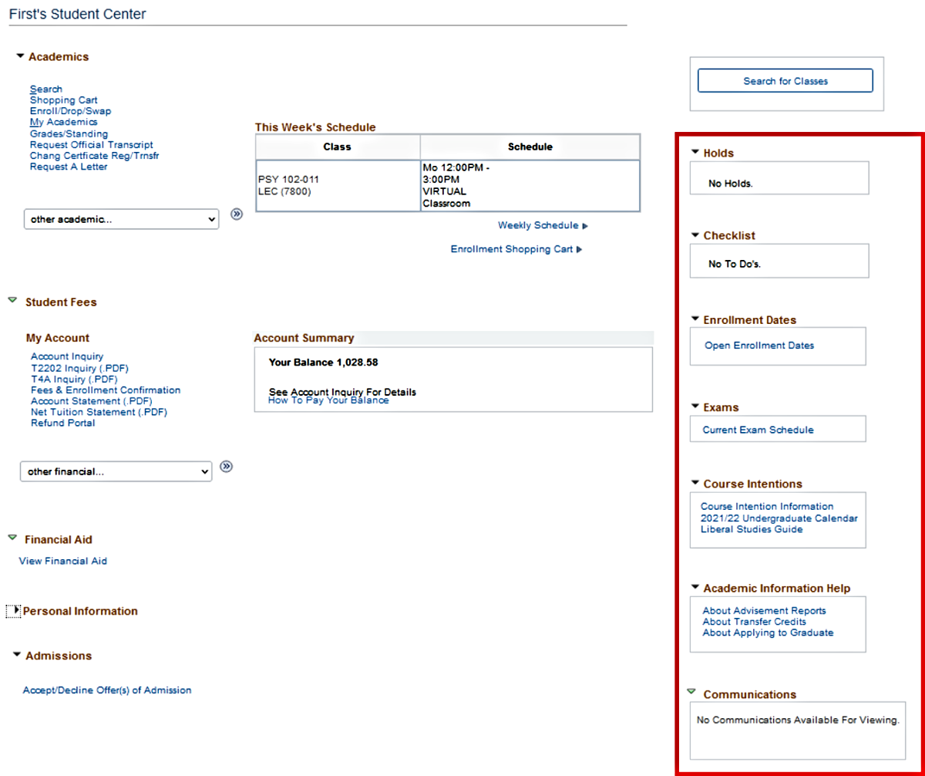Click the Account Summary heading
Viewport: 925px width, 776px height.
point(304,338)
